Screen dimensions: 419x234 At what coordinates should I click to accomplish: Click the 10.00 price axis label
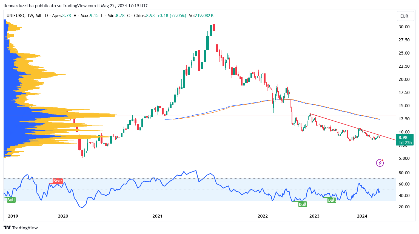point(404,132)
